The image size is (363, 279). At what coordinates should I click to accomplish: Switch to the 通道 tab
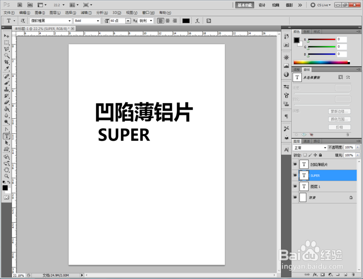point(306,141)
